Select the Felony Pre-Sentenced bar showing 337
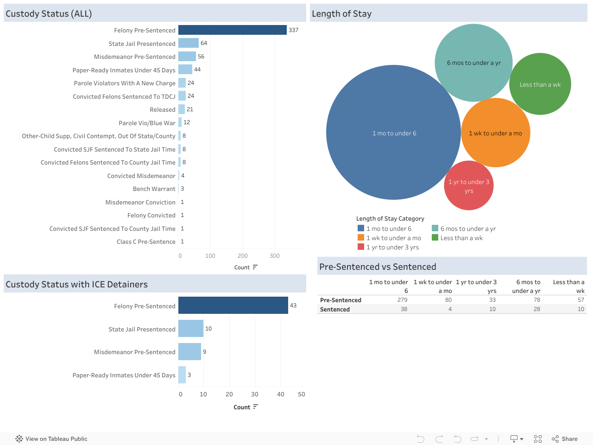The height and width of the screenshot is (445, 593). 232,30
